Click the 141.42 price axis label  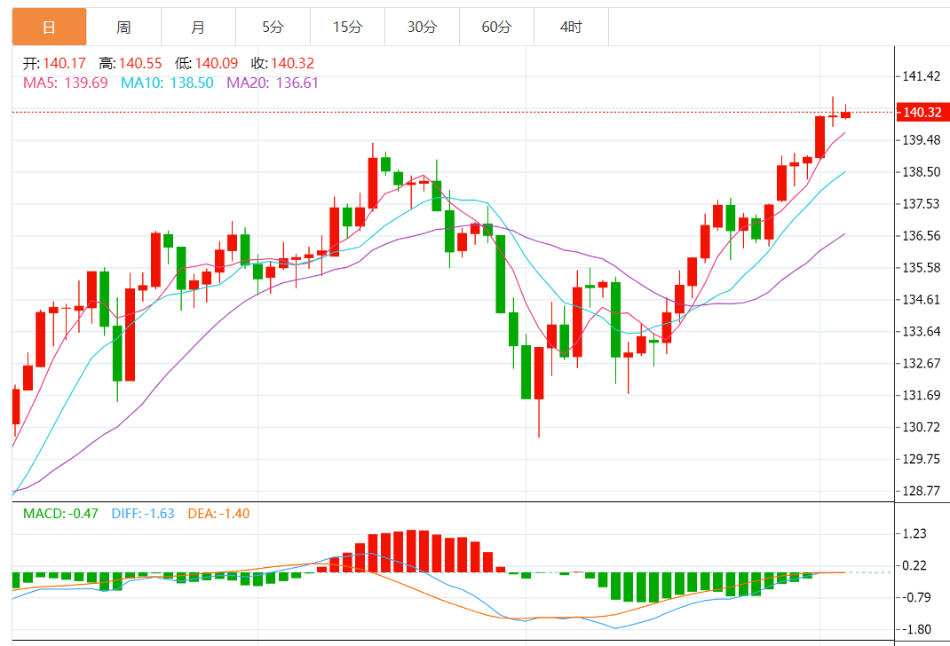(922, 76)
